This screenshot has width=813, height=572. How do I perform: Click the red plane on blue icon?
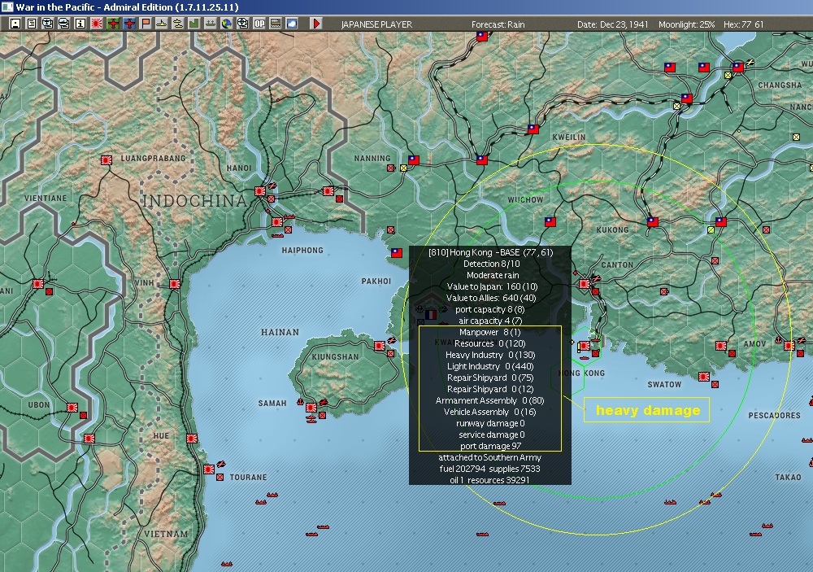(x=129, y=24)
